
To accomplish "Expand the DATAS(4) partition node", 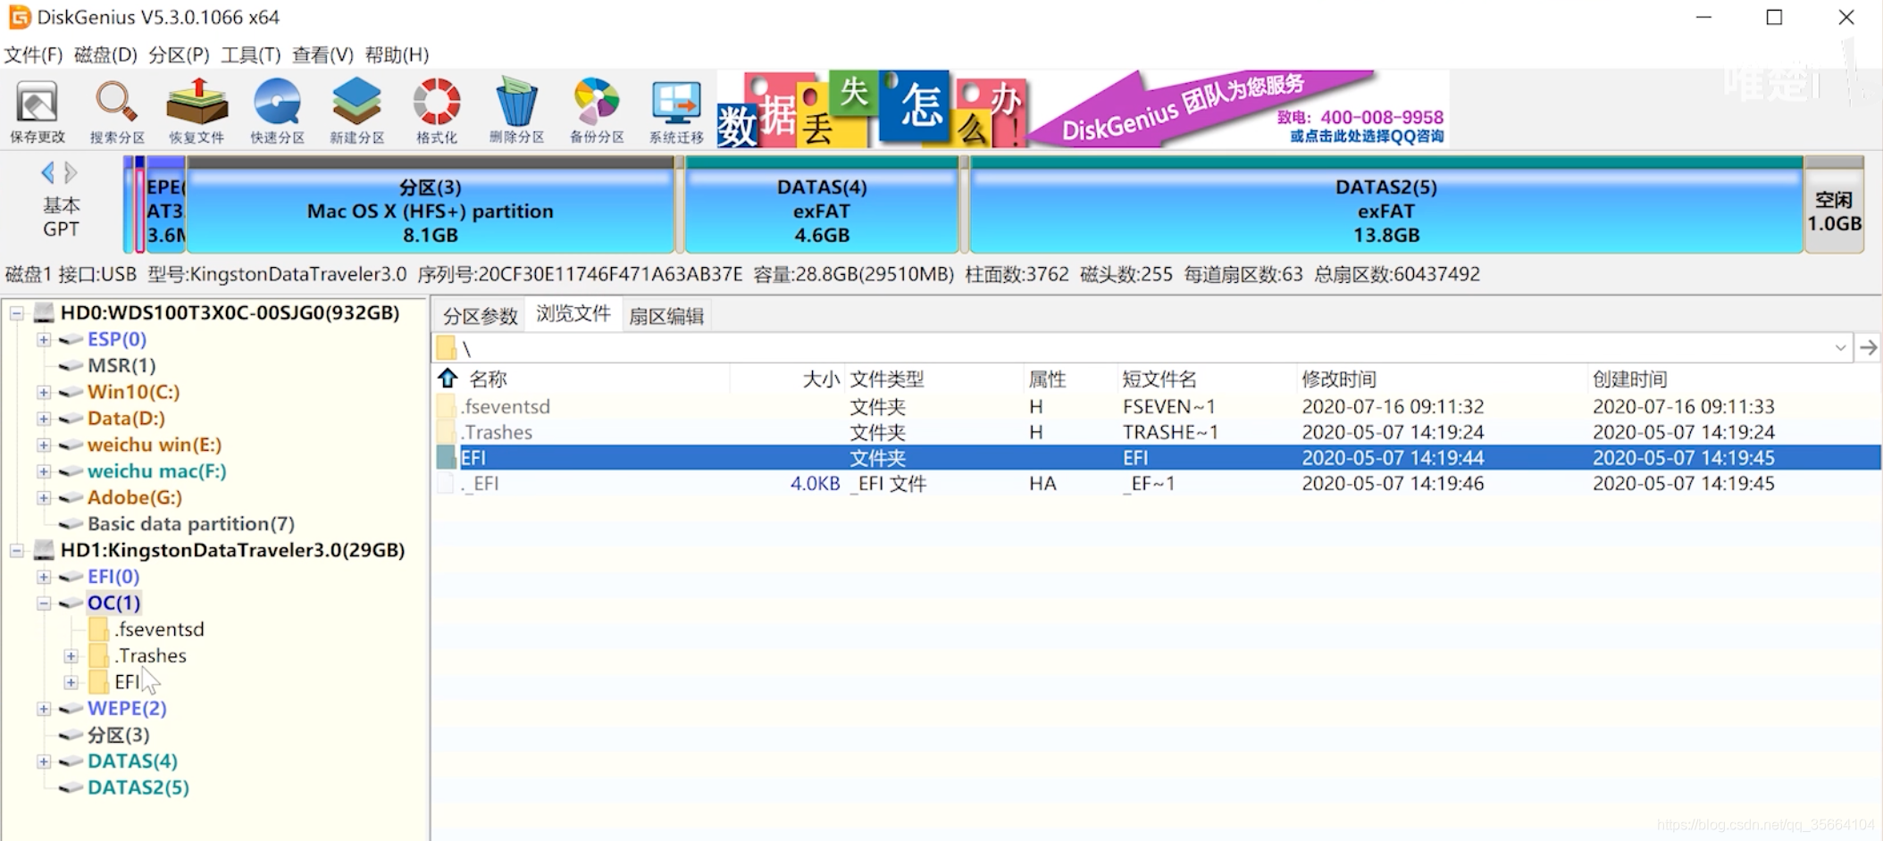I will 43,761.
